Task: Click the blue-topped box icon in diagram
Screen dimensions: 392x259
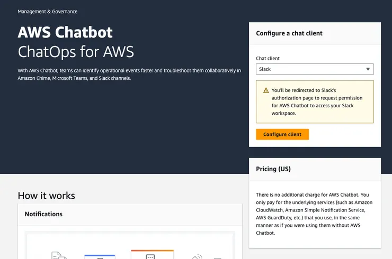Action: 100,256
